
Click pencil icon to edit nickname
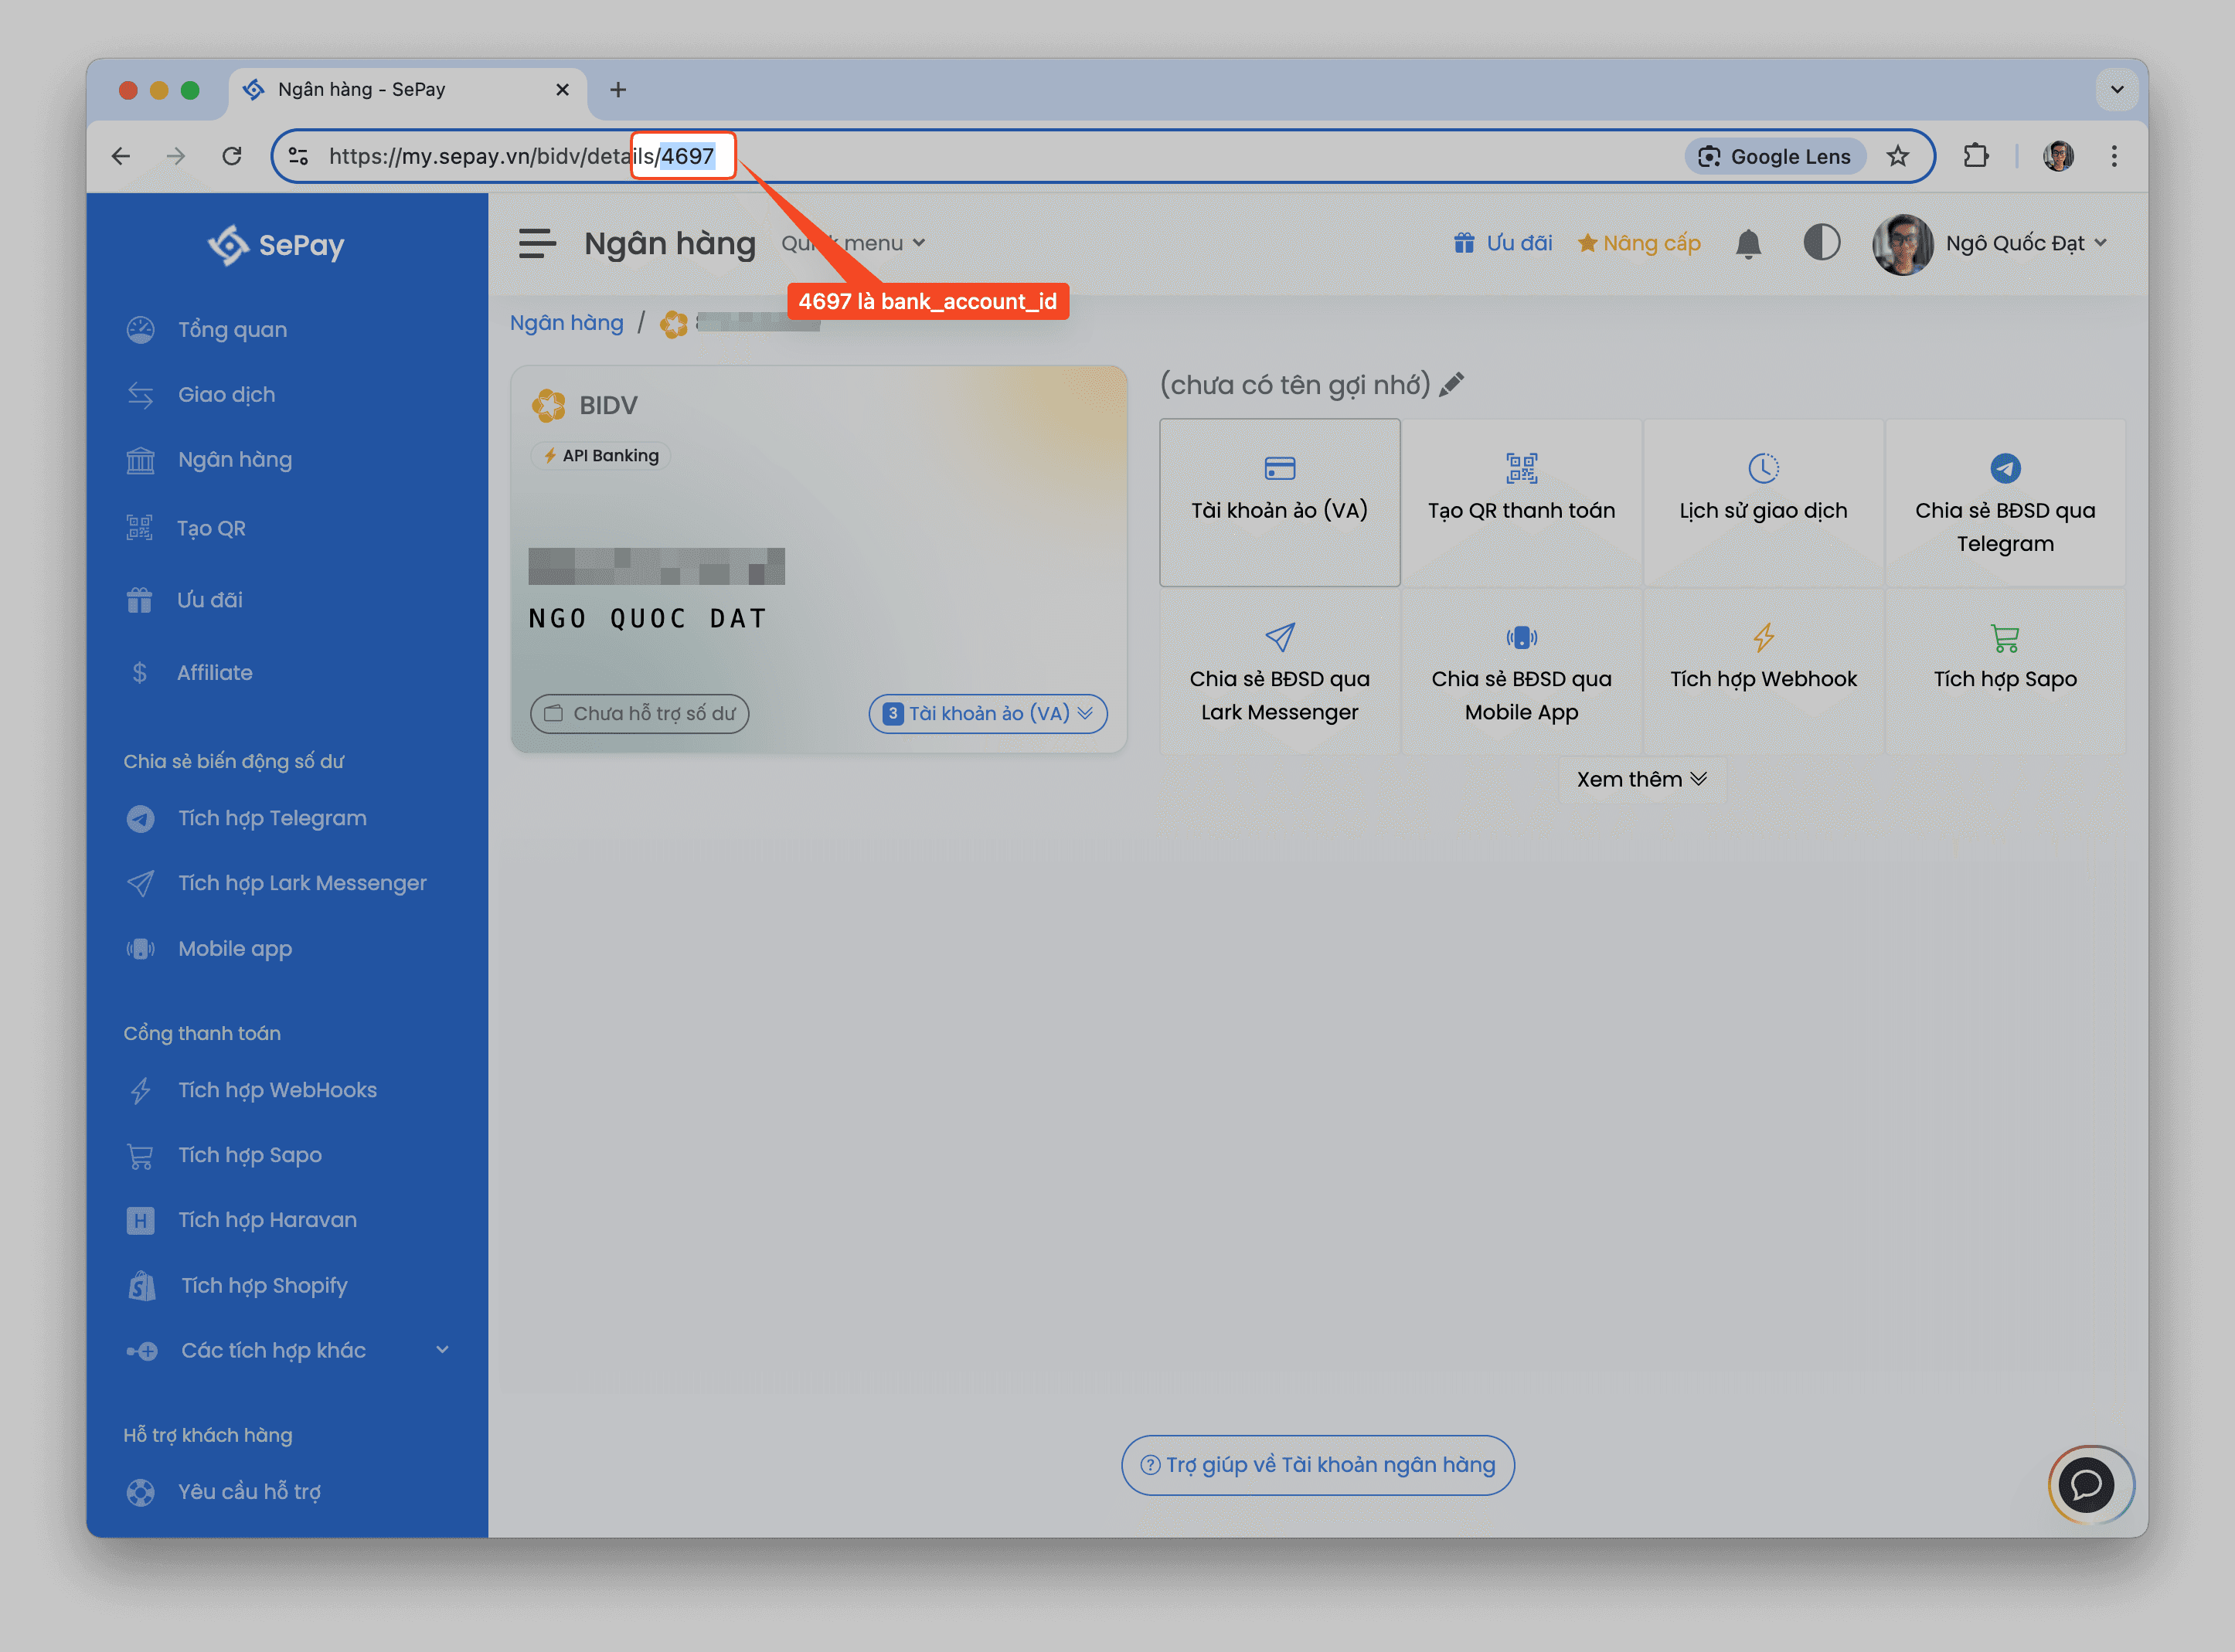pyautogui.click(x=1452, y=385)
